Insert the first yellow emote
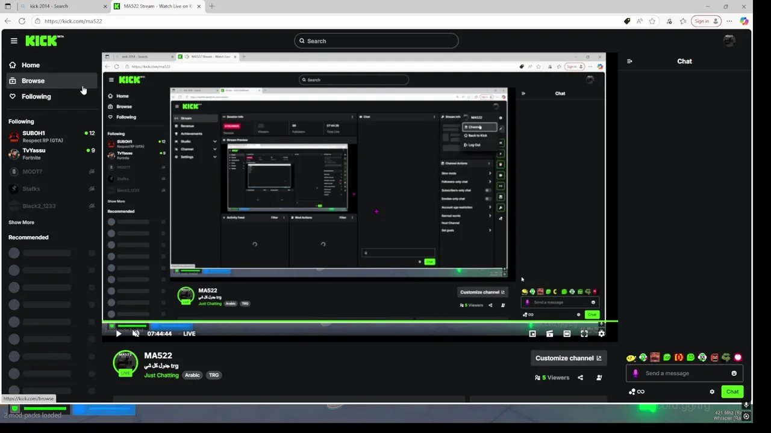771x433 pixels. (x=631, y=358)
